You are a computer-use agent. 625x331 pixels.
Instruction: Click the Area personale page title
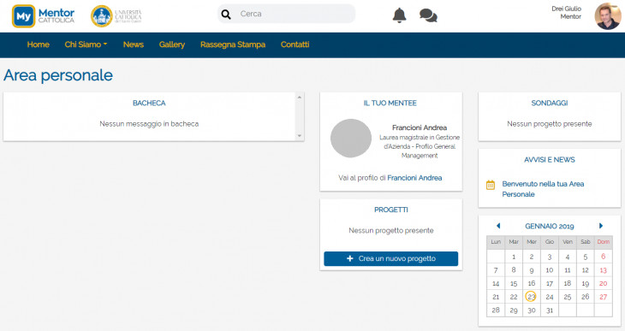click(58, 75)
